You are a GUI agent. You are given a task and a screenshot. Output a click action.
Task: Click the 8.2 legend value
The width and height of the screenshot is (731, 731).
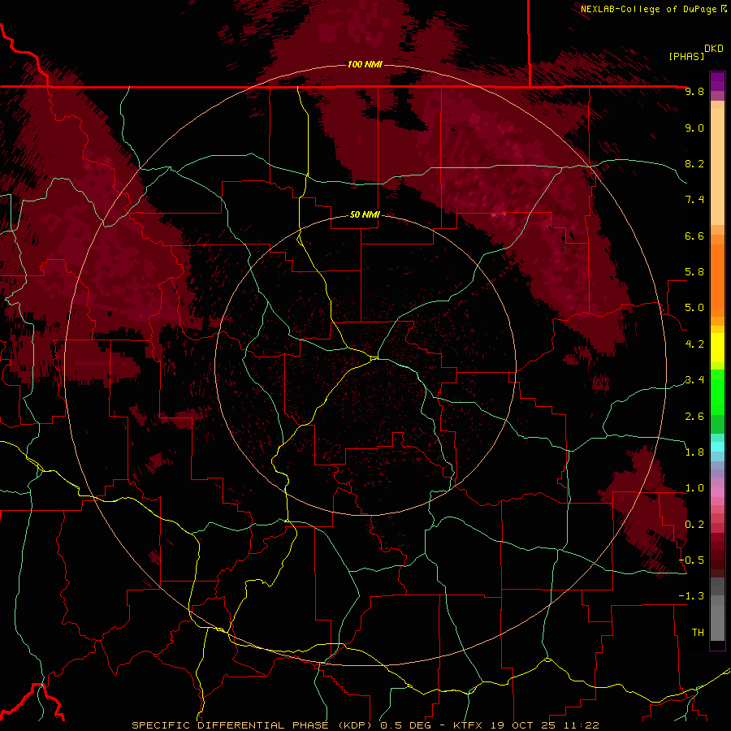coord(694,163)
